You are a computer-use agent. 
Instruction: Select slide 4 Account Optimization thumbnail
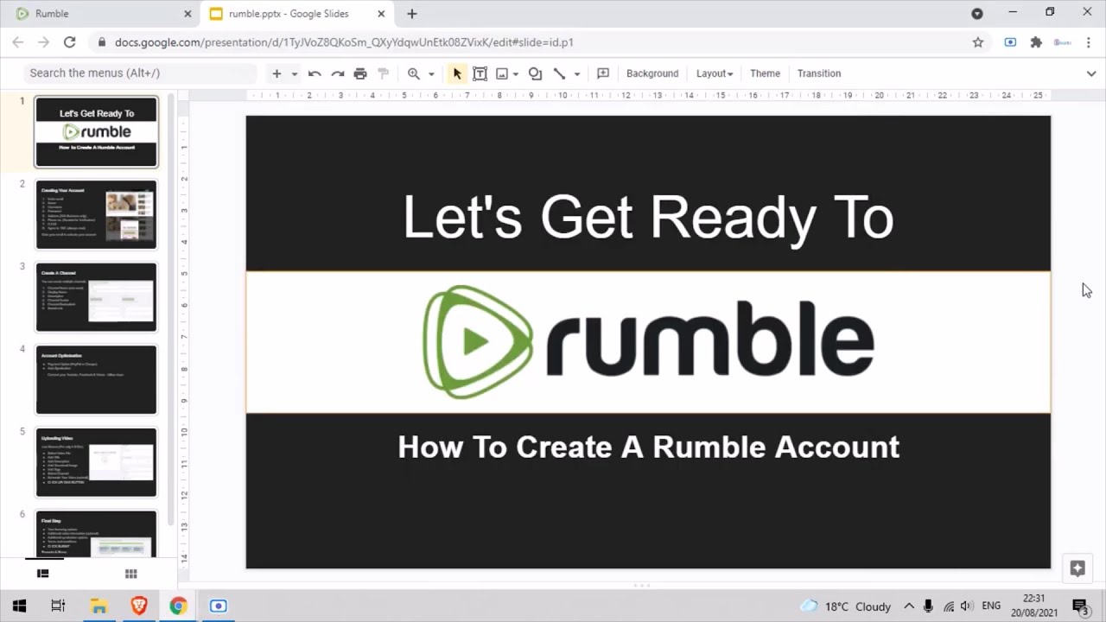96,379
